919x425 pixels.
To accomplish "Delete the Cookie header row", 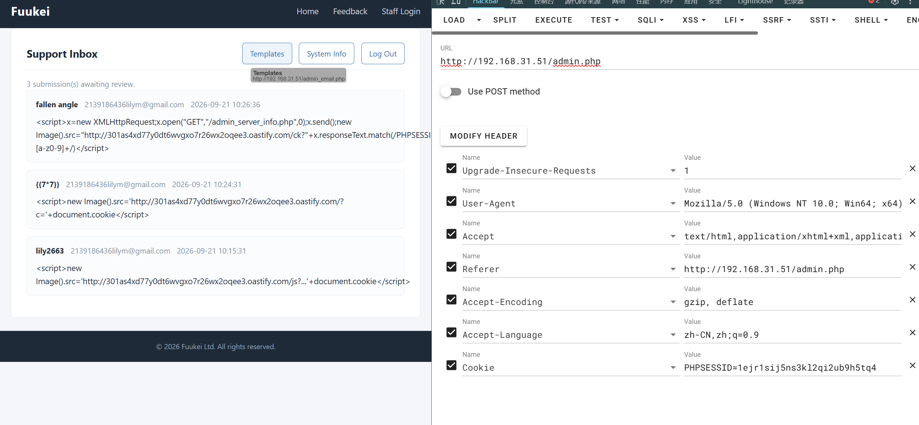I will click(x=912, y=365).
